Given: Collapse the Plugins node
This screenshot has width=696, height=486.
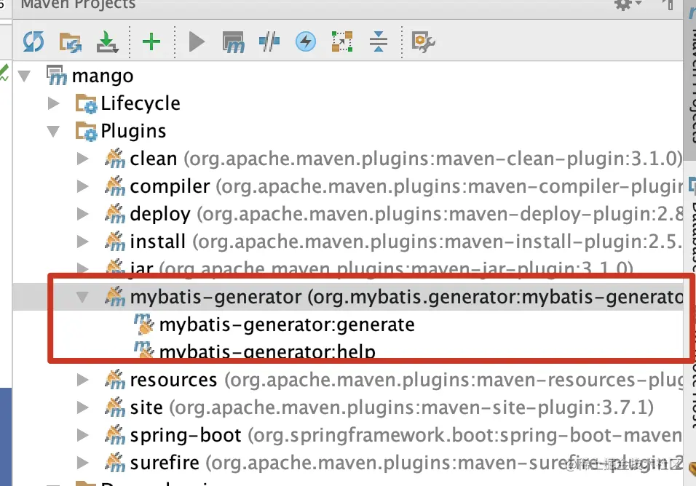Looking at the screenshot, I should 53,131.
